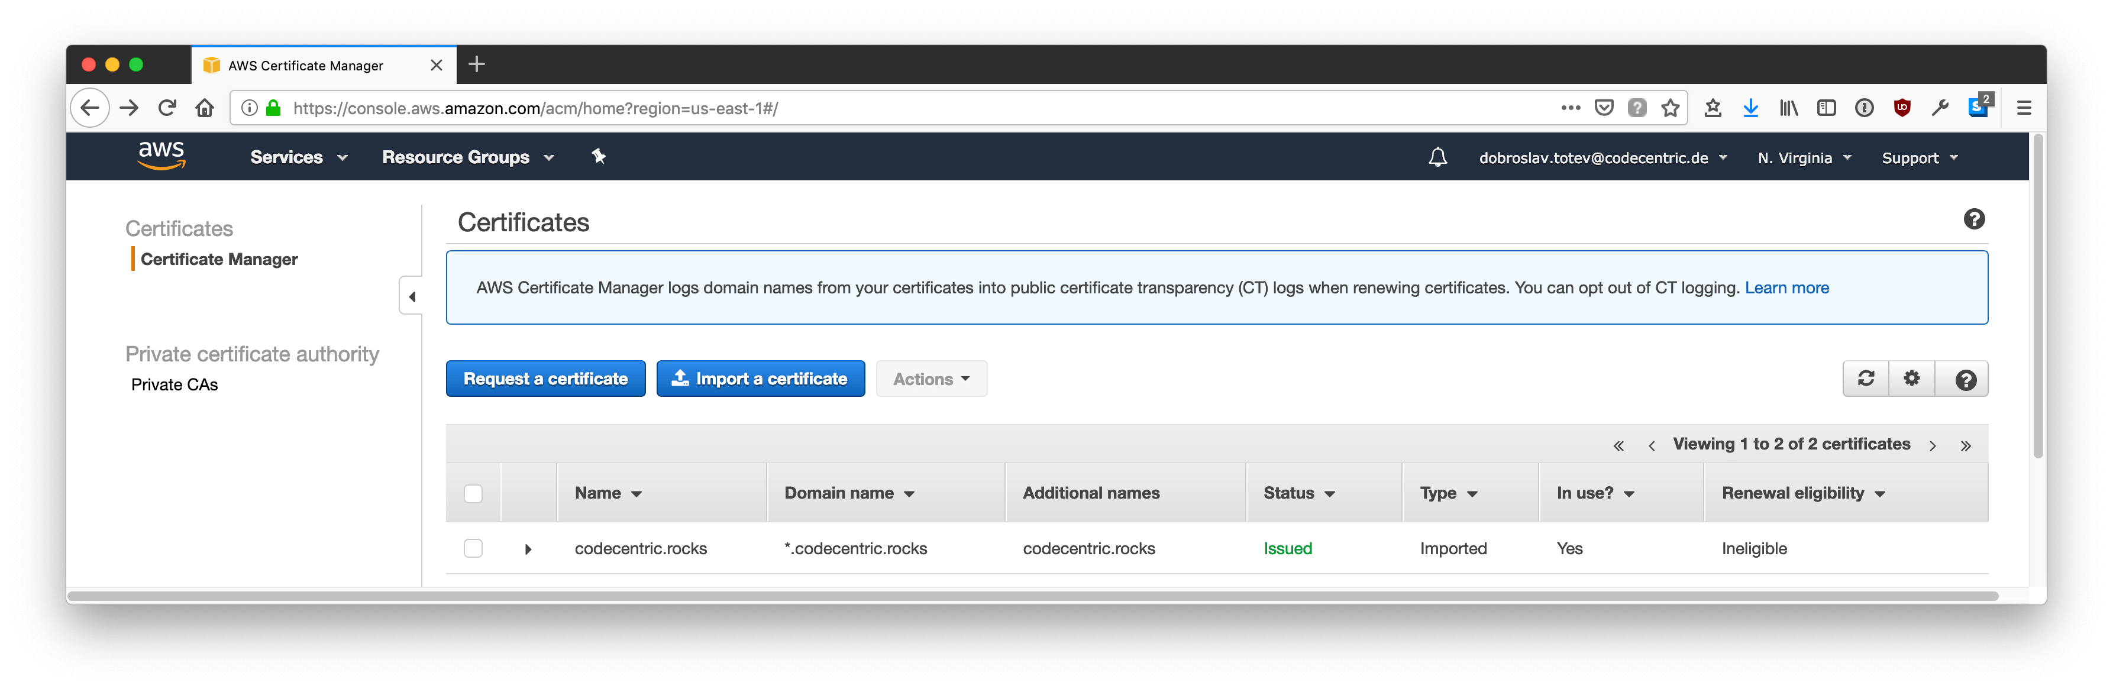Refresh the certificates list
2113x692 pixels.
(x=1865, y=379)
